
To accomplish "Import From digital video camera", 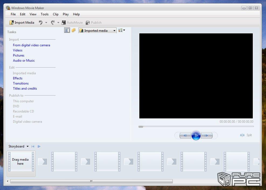I will pos(32,45).
